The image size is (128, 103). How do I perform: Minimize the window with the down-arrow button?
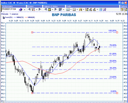[123, 3]
